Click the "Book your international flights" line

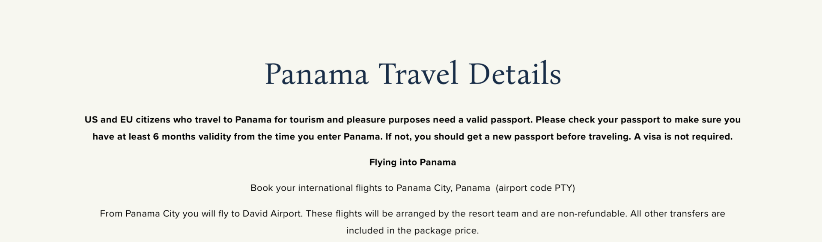[x=413, y=188]
